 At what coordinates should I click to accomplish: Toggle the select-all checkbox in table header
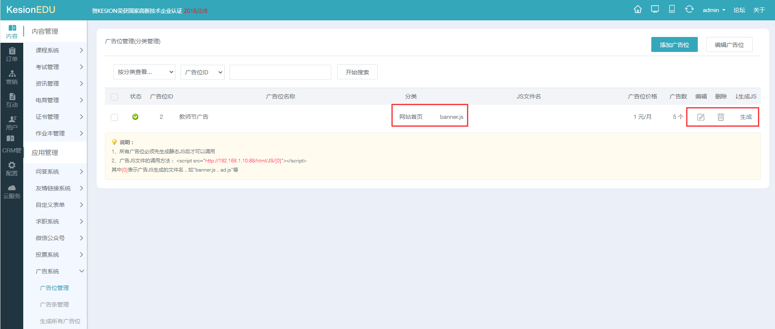point(115,97)
